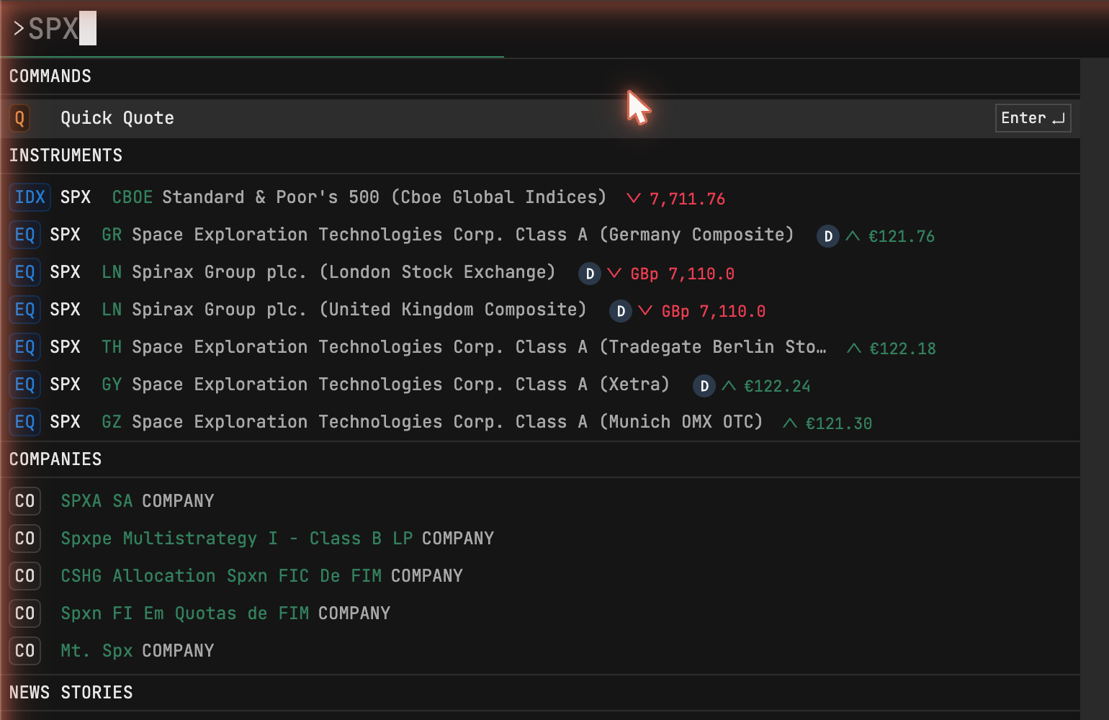Click the CO badge beside Spxpe Multistrategy
Screen dimensions: 1109x720
coord(25,539)
